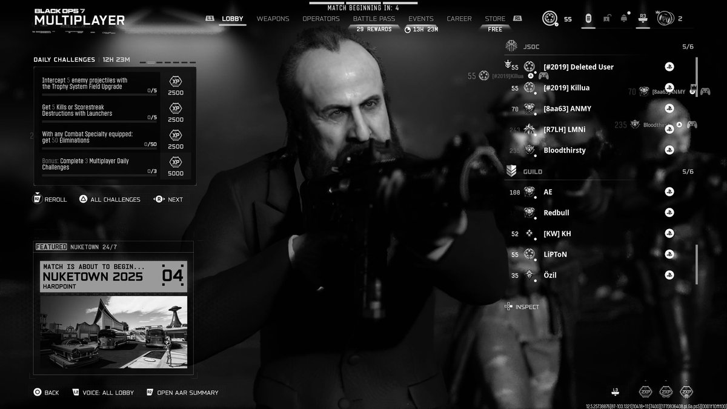Image resolution: width=727 pixels, height=409 pixels.
Task: Click PlayStation icon on Deleted User row
Action: click(x=669, y=67)
